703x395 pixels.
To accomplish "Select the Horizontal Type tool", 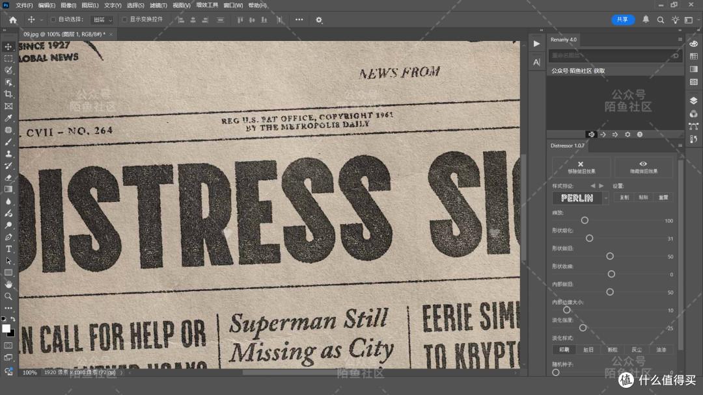I will coord(8,249).
